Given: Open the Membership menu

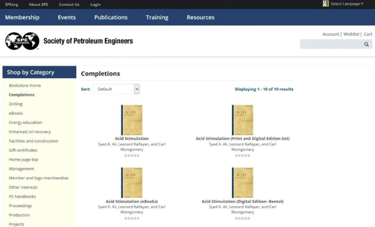Looking at the screenshot, I should tap(22, 17).
